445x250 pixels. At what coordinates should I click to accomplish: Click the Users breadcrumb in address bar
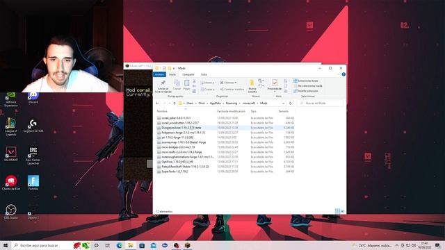point(190,103)
